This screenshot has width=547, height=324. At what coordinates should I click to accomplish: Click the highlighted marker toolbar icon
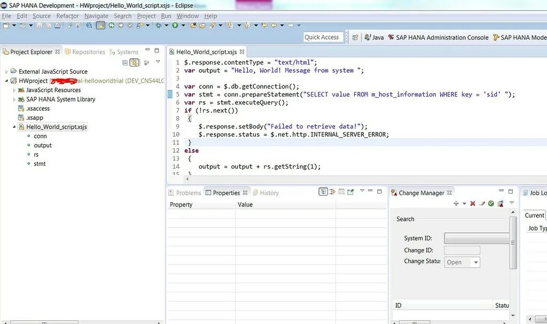point(100,26)
